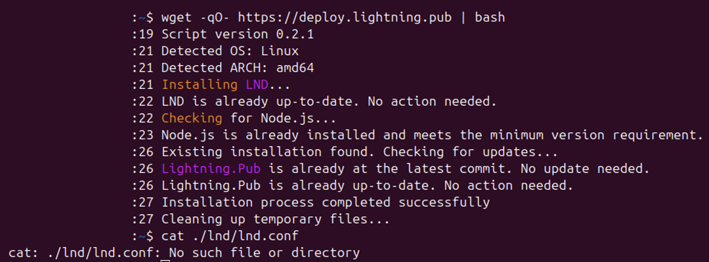This screenshot has width=709, height=262.
Task: Click the white 'Lightning.Pub is already up-to-date' line
Action: [295, 186]
